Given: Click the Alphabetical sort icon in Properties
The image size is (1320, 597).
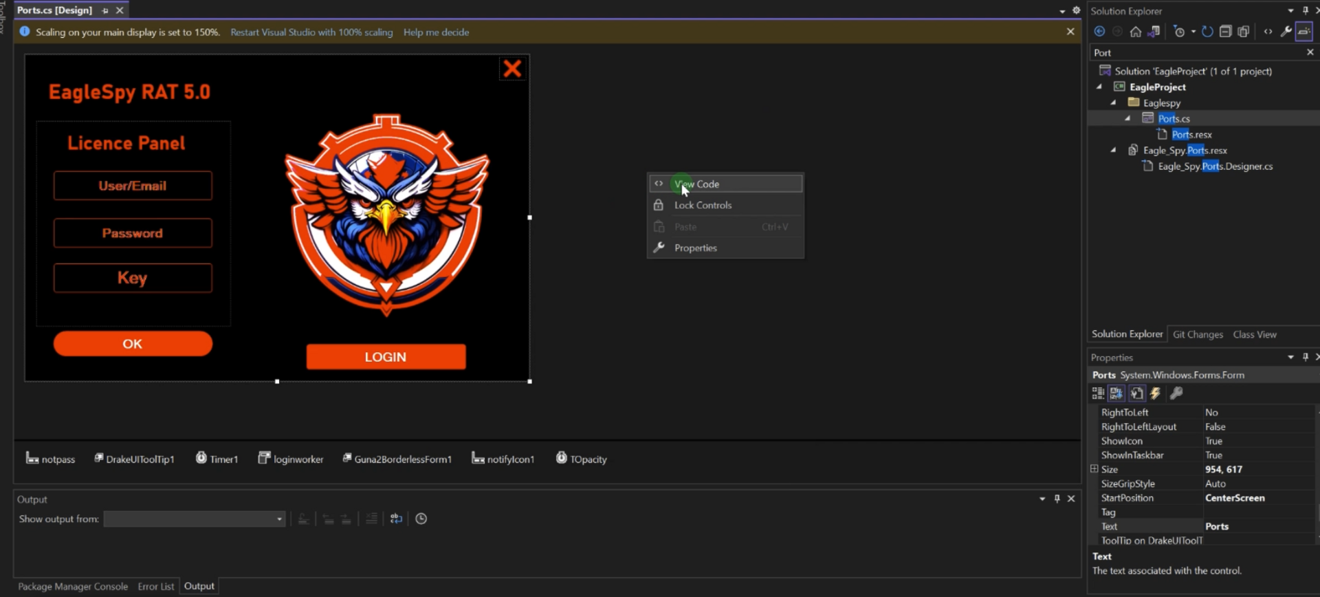Looking at the screenshot, I should pos(1116,393).
